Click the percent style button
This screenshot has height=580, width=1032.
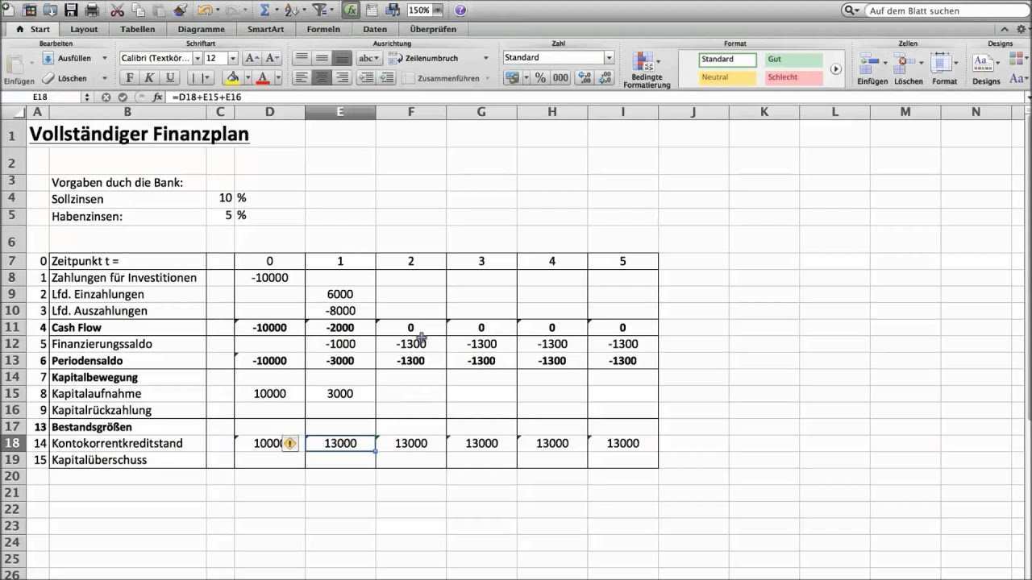coord(540,78)
